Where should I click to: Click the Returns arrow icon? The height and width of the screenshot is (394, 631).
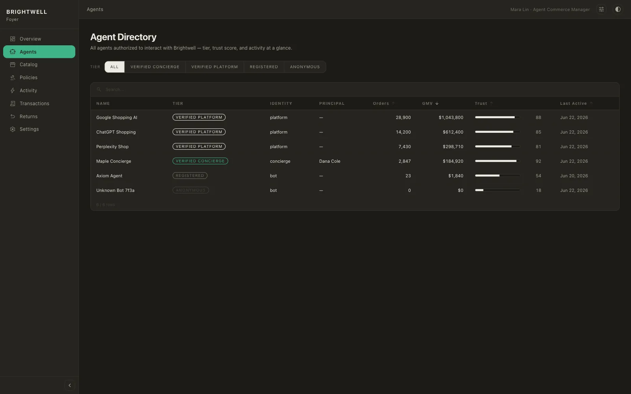click(x=13, y=117)
